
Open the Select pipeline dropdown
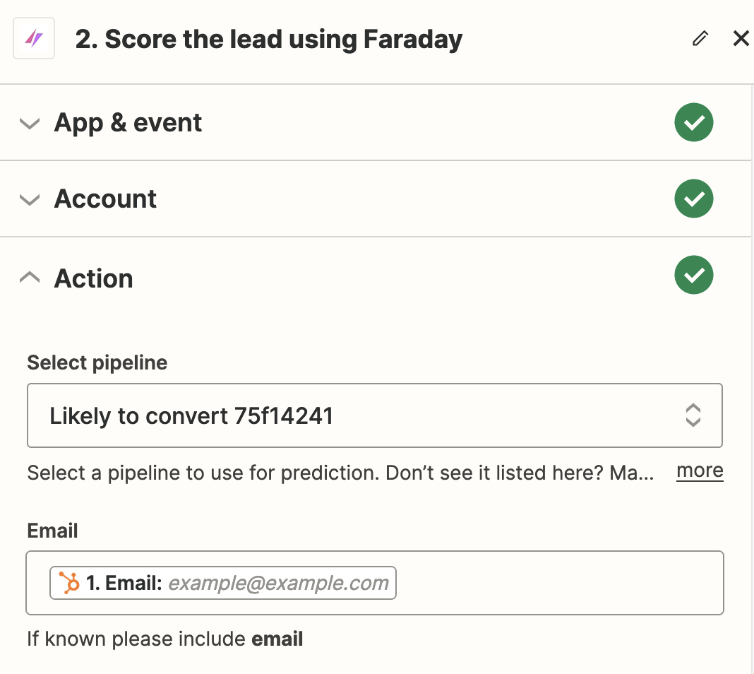click(374, 416)
